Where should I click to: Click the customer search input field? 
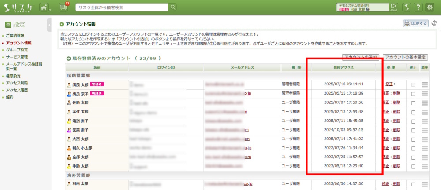coord(122,7)
